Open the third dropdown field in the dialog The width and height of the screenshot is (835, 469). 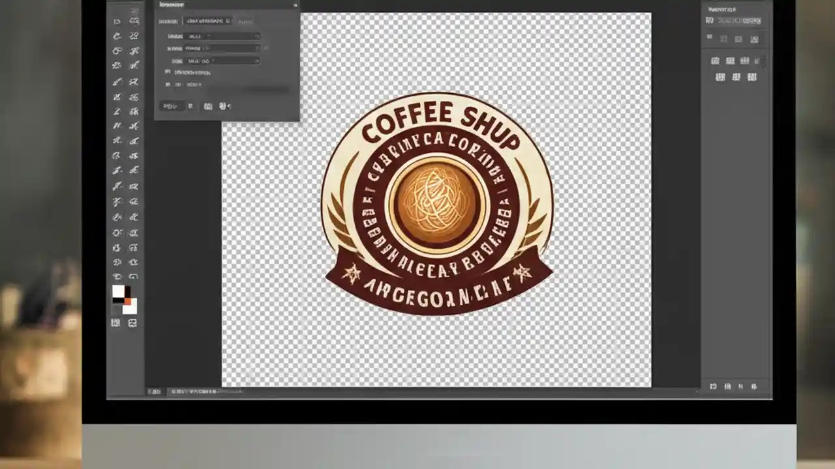[224, 61]
